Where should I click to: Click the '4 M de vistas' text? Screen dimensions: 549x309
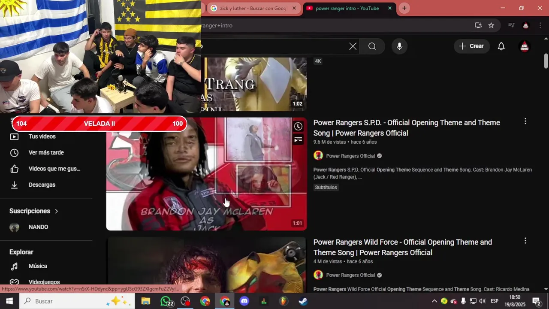point(328,261)
